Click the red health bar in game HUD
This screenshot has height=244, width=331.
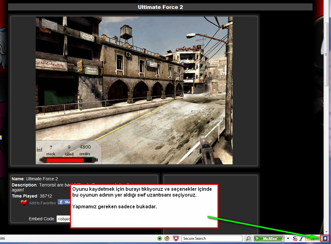coord(65,160)
